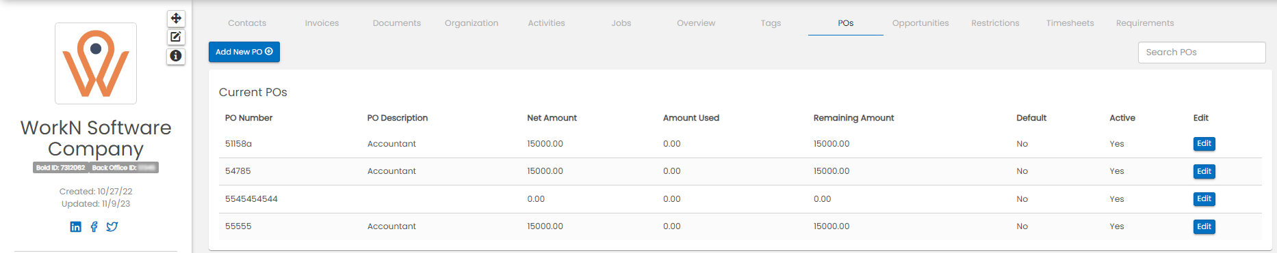Open the Twitter profile icon

click(112, 226)
